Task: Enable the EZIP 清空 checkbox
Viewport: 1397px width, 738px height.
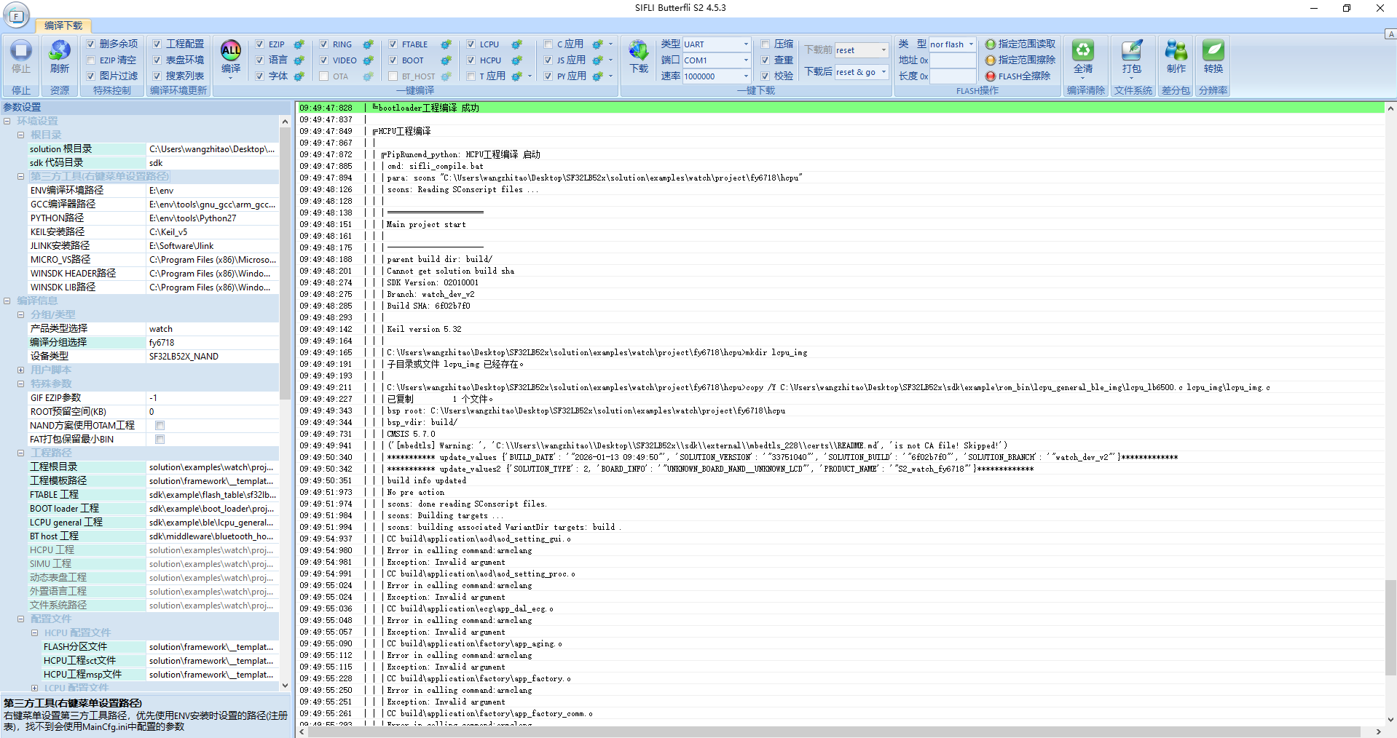Action: (91, 60)
